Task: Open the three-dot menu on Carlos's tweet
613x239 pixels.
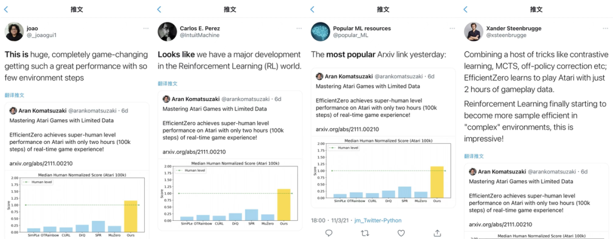Action: point(299,28)
